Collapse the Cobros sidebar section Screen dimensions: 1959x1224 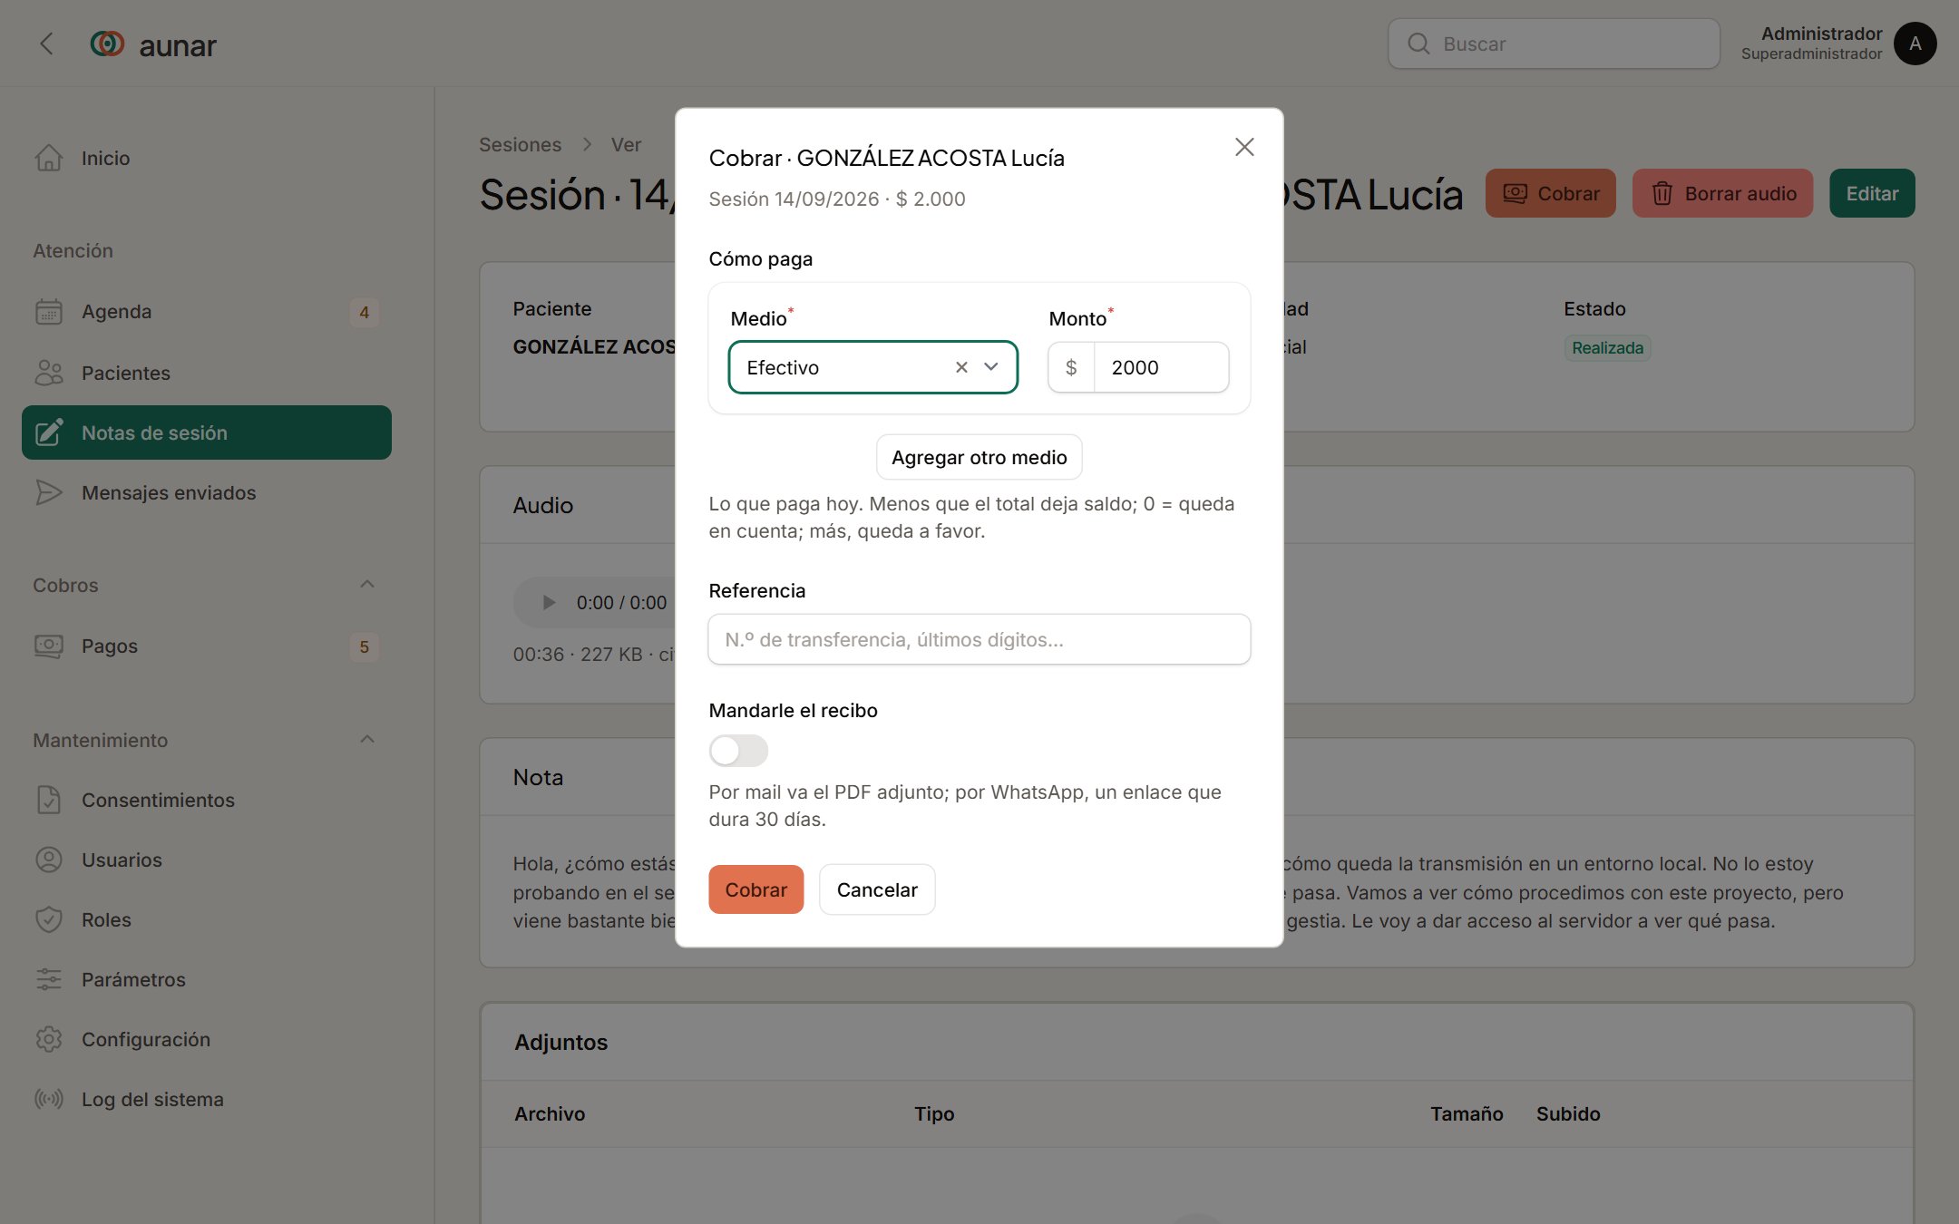[367, 585]
